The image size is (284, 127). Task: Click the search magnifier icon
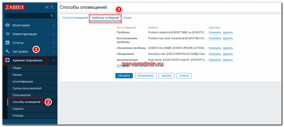[x=52, y=16]
